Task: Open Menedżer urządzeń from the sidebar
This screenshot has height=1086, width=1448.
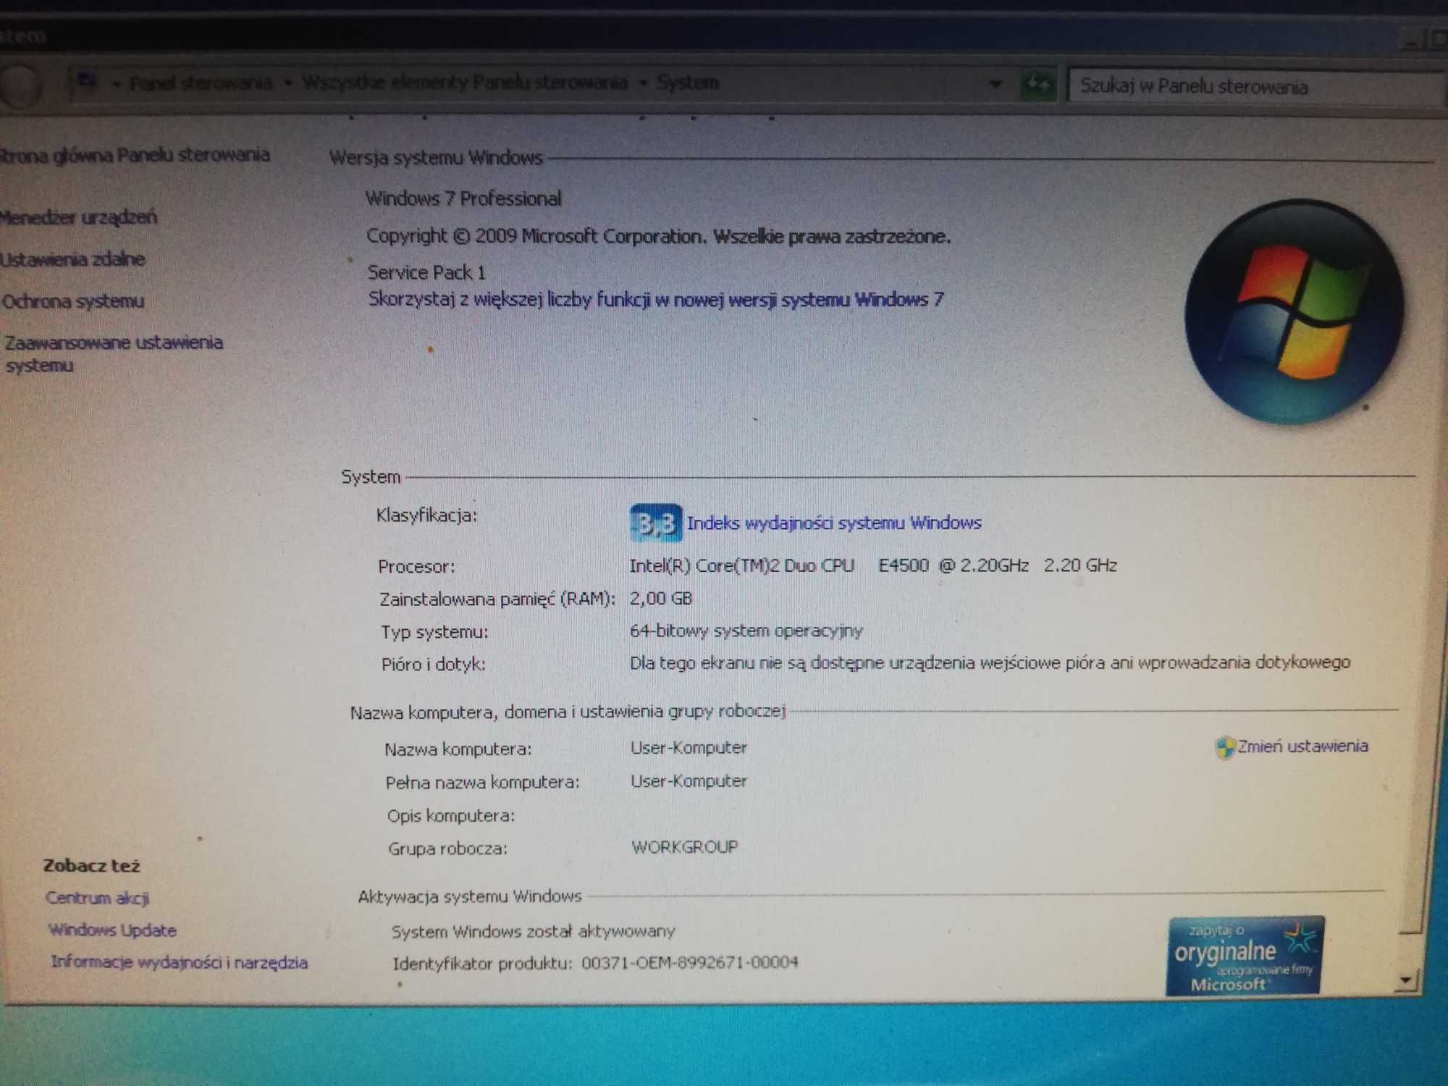Action: coord(77,216)
